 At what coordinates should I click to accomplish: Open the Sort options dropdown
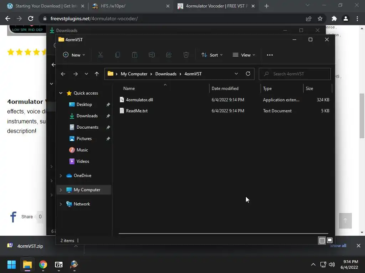tap(212, 55)
